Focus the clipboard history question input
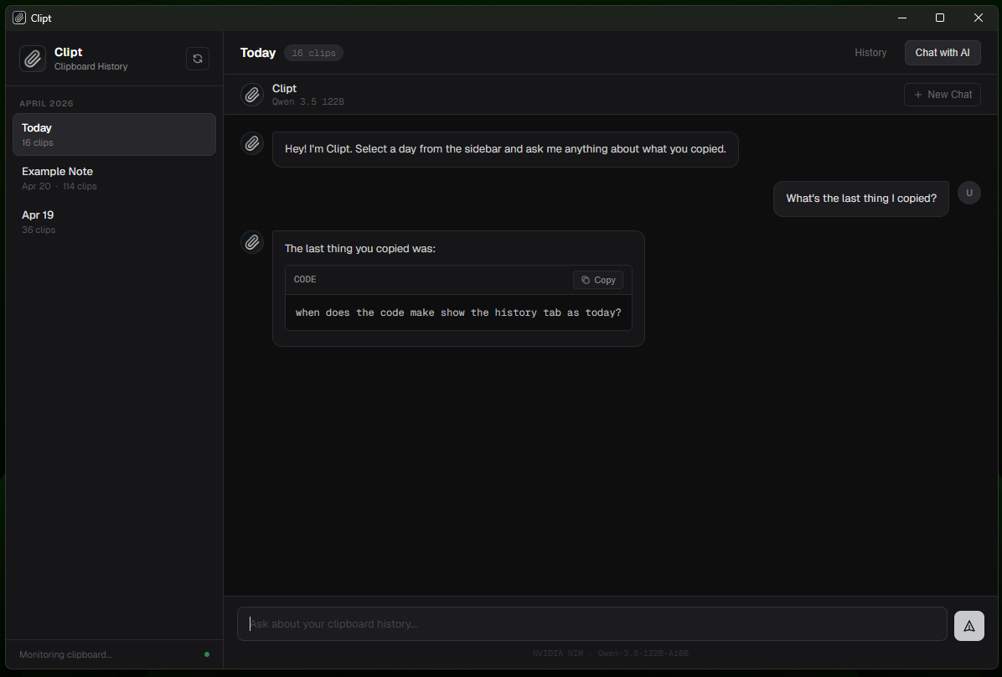 tap(591, 624)
